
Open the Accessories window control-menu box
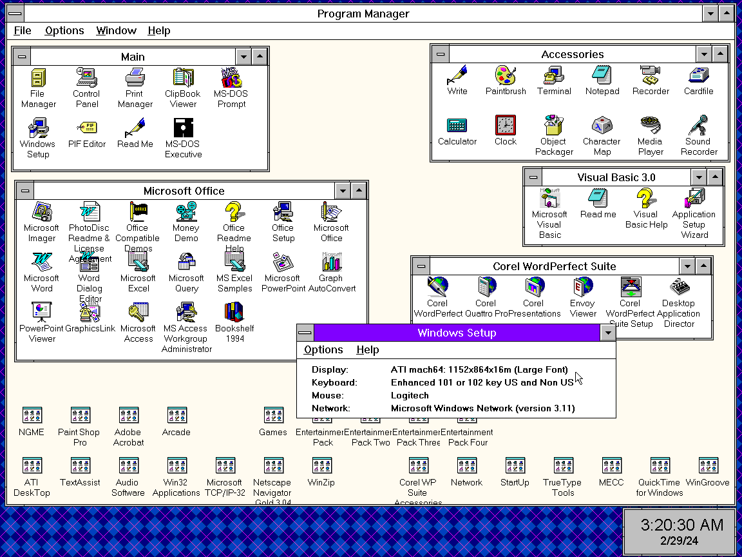click(441, 54)
